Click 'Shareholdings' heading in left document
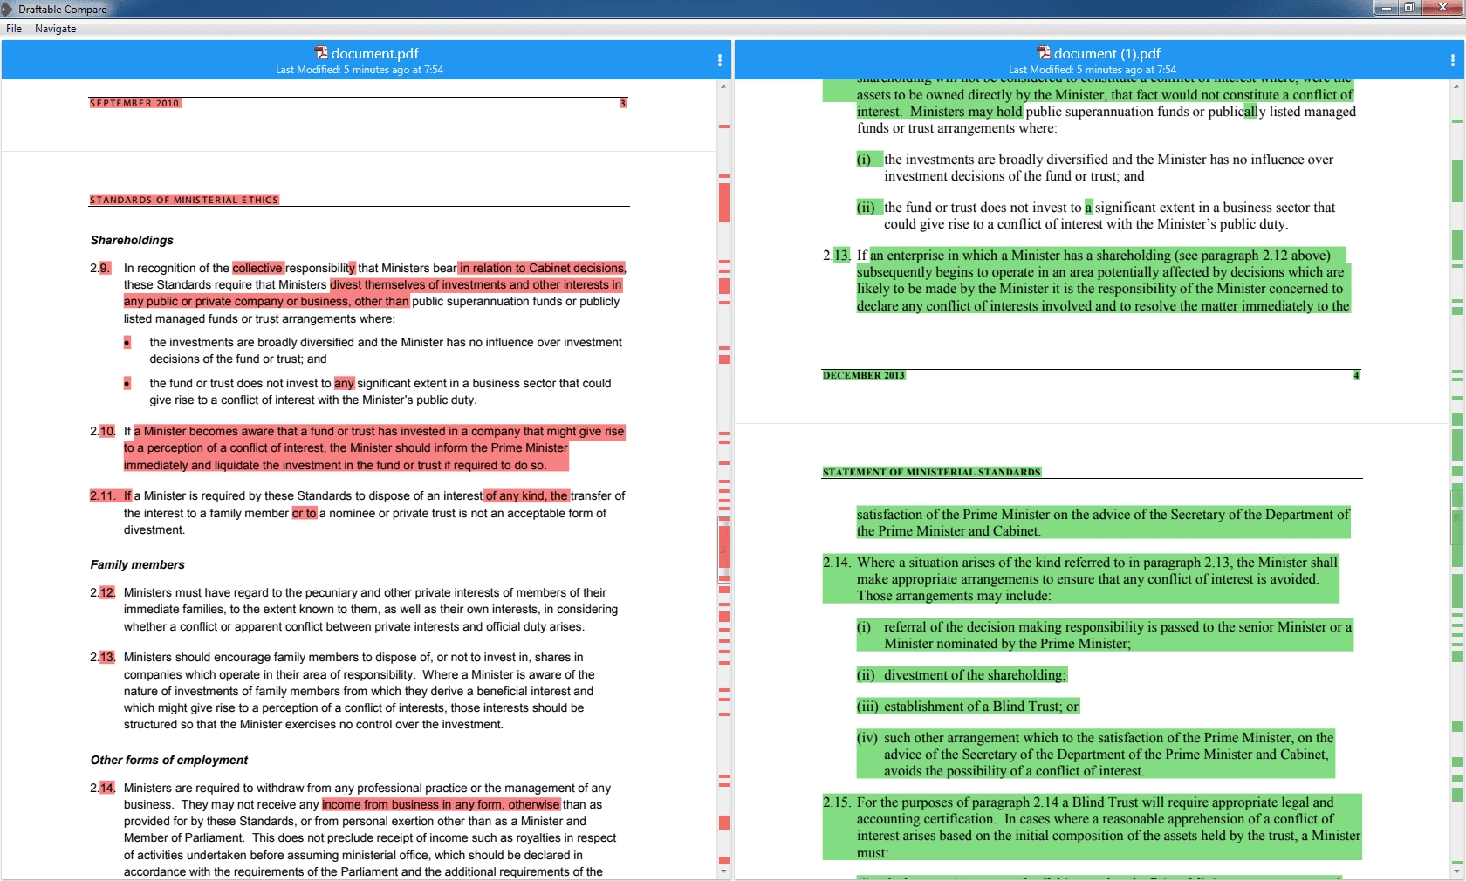Screen dimensions: 1466x881 tap(132, 240)
